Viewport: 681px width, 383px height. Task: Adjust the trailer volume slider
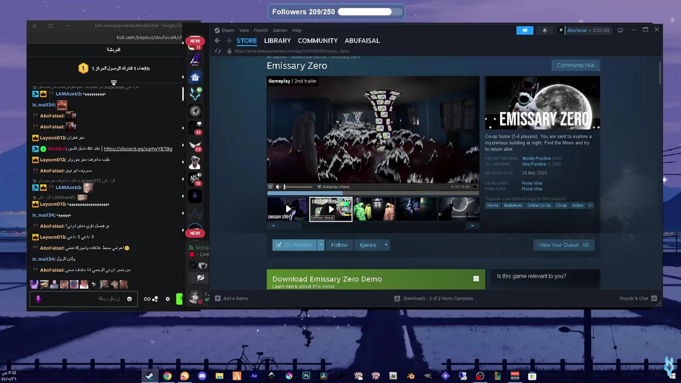pyautogui.click(x=298, y=187)
